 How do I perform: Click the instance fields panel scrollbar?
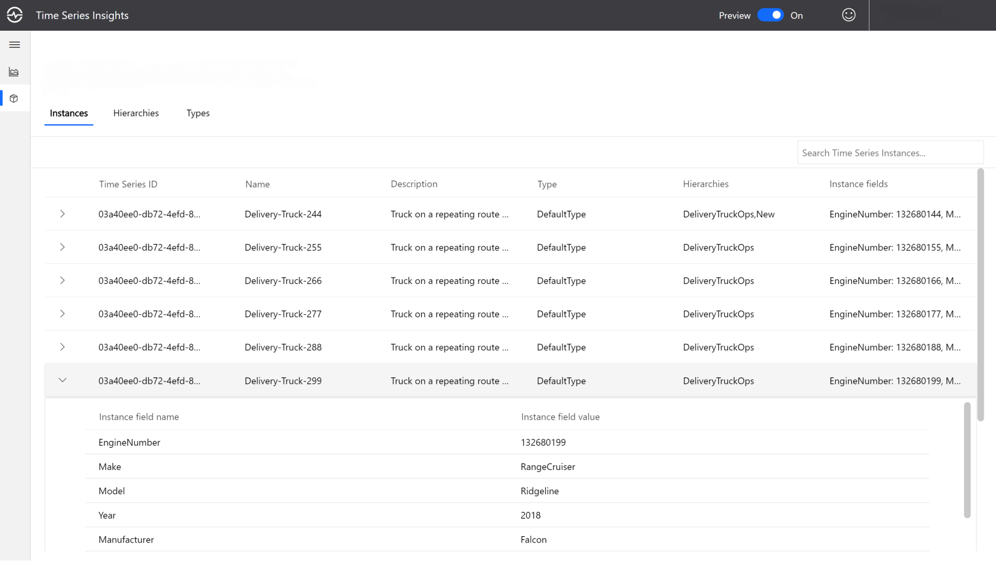(x=967, y=461)
